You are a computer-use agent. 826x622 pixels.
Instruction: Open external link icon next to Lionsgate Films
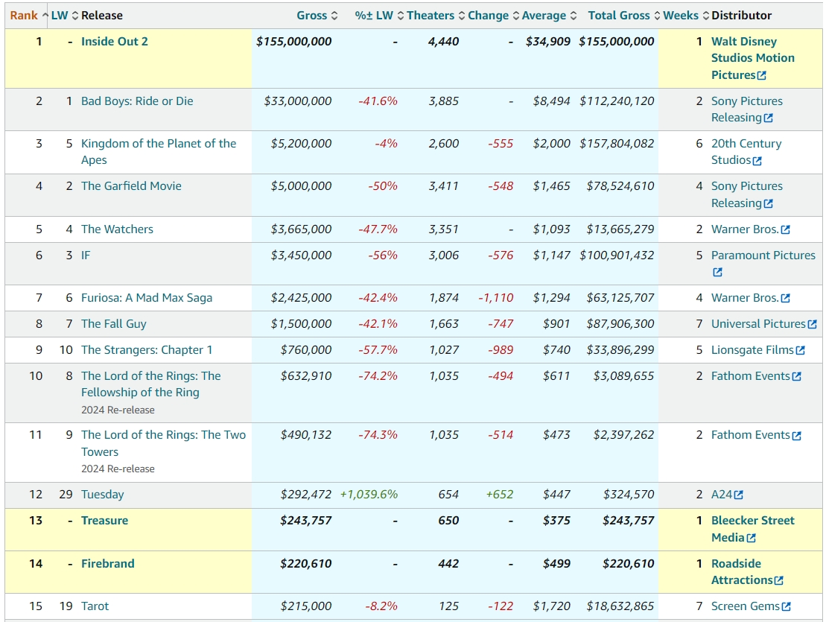[x=800, y=350]
